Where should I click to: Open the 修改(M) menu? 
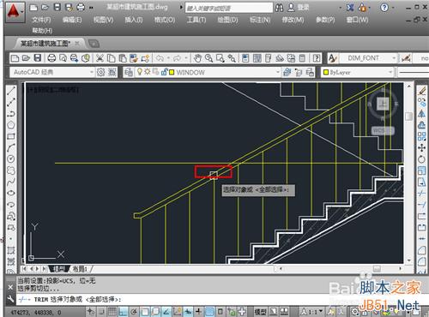pos(293,20)
